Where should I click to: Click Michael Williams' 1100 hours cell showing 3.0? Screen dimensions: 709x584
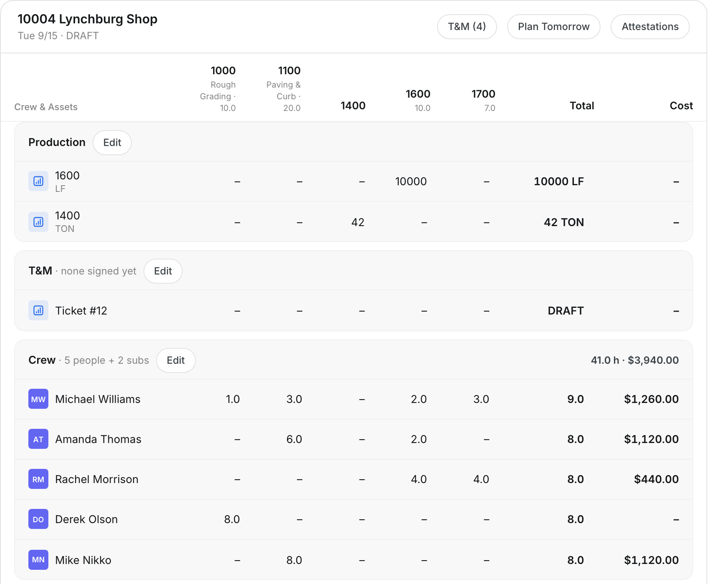(x=294, y=399)
